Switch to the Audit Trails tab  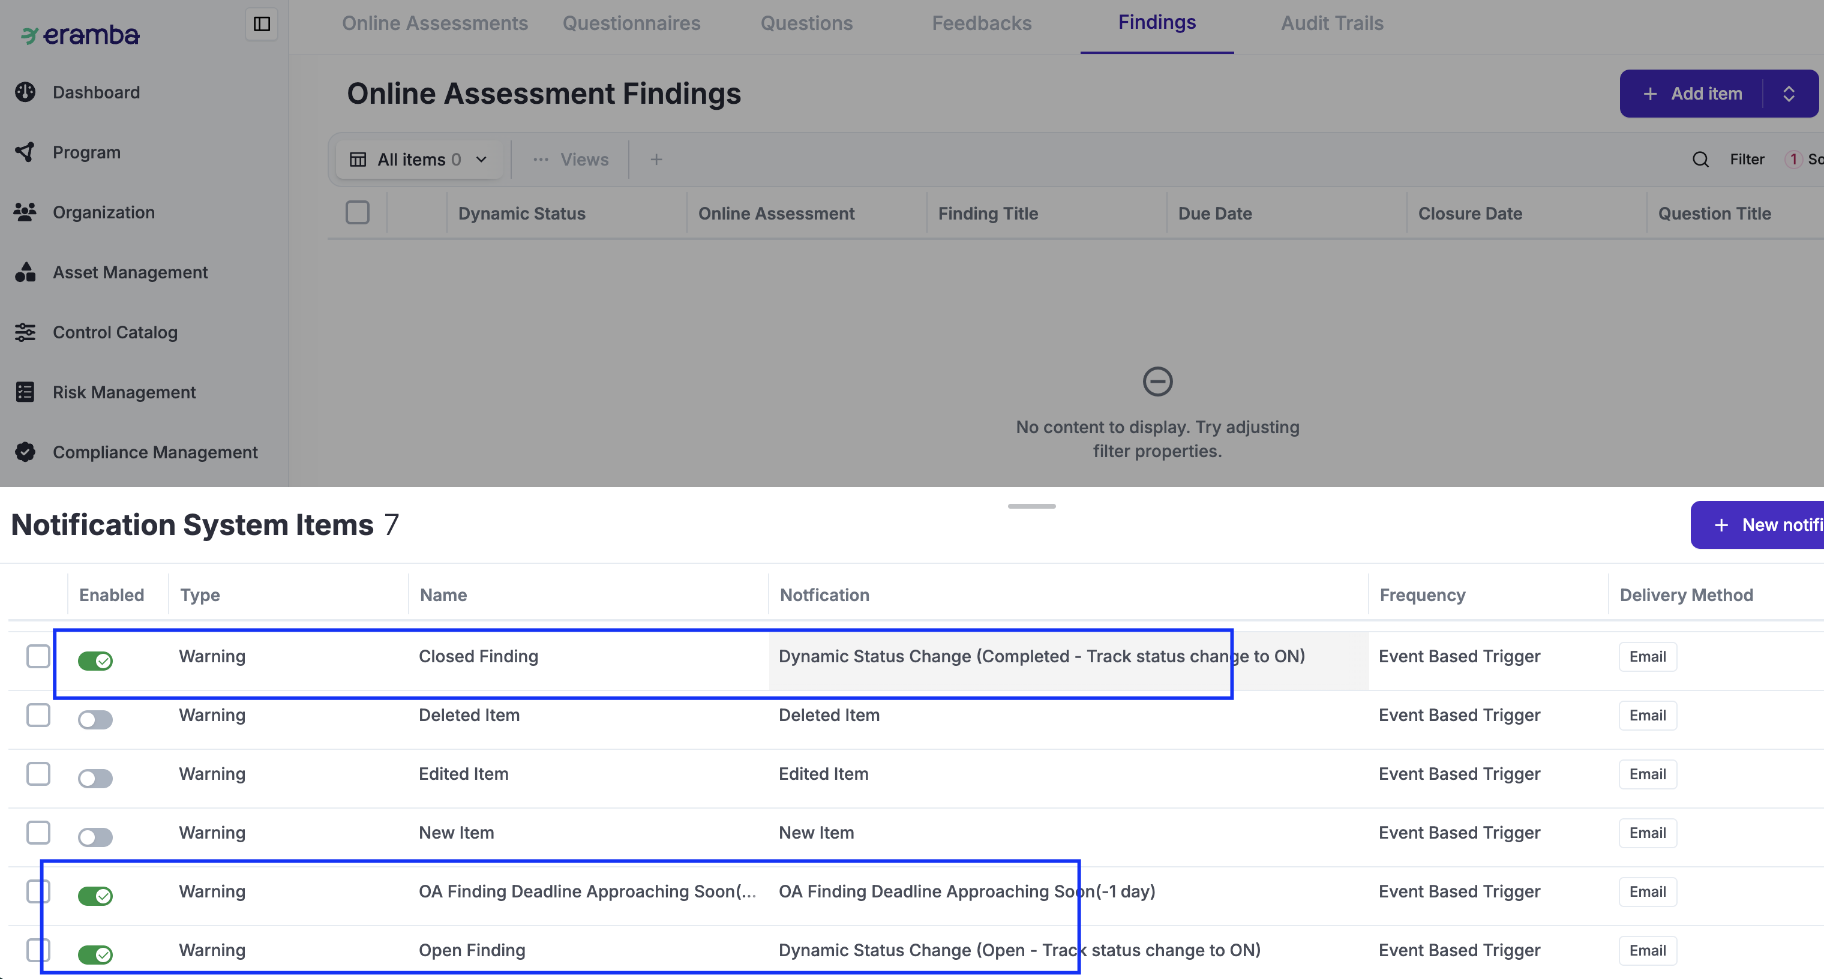coord(1331,23)
